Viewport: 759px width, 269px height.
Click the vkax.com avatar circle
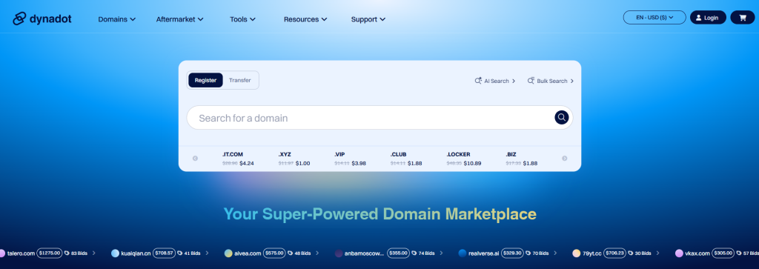[x=679, y=253]
